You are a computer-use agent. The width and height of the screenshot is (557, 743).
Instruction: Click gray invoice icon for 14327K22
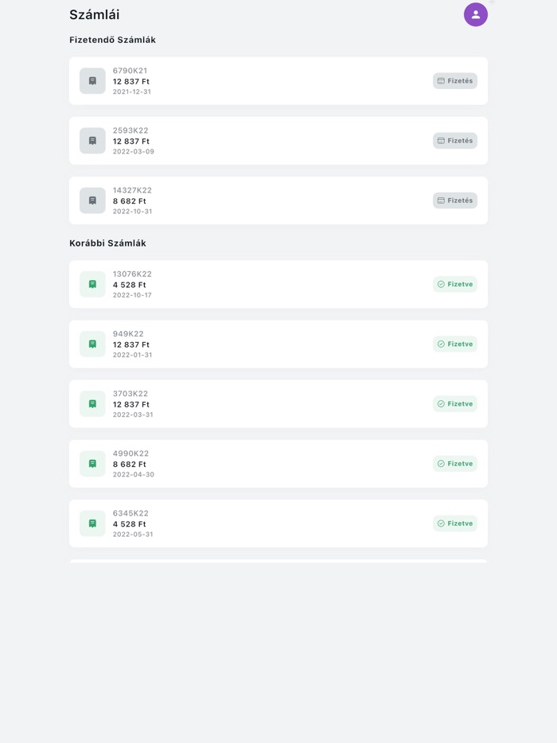[92, 200]
